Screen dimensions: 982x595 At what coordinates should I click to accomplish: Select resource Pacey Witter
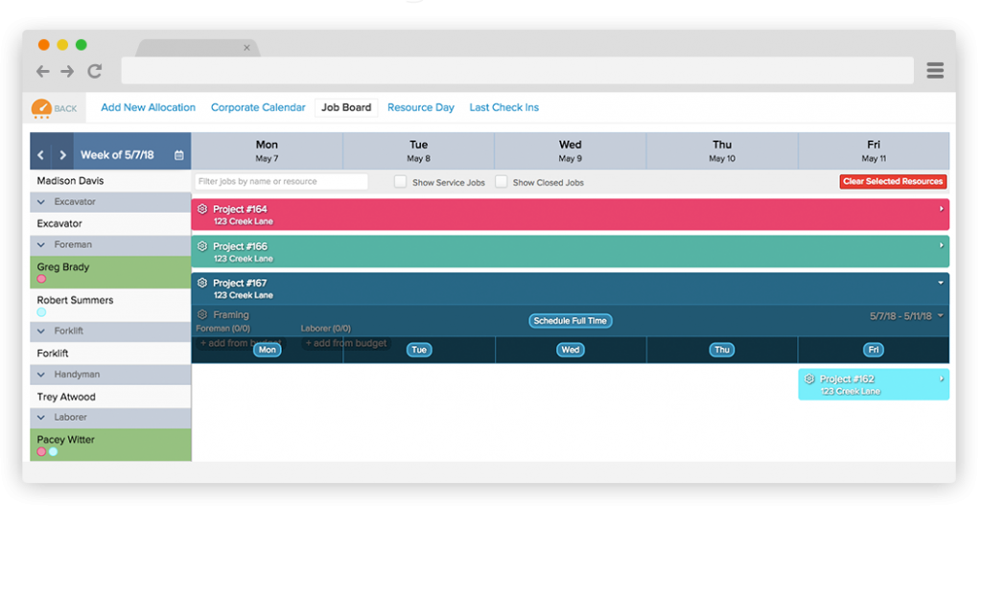point(111,445)
